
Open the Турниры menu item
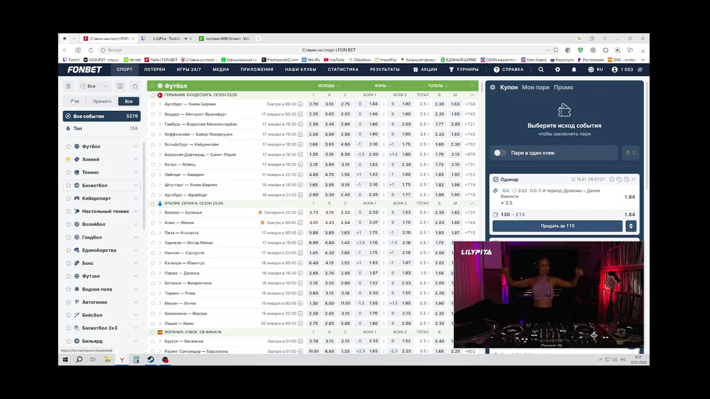(x=464, y=70)
